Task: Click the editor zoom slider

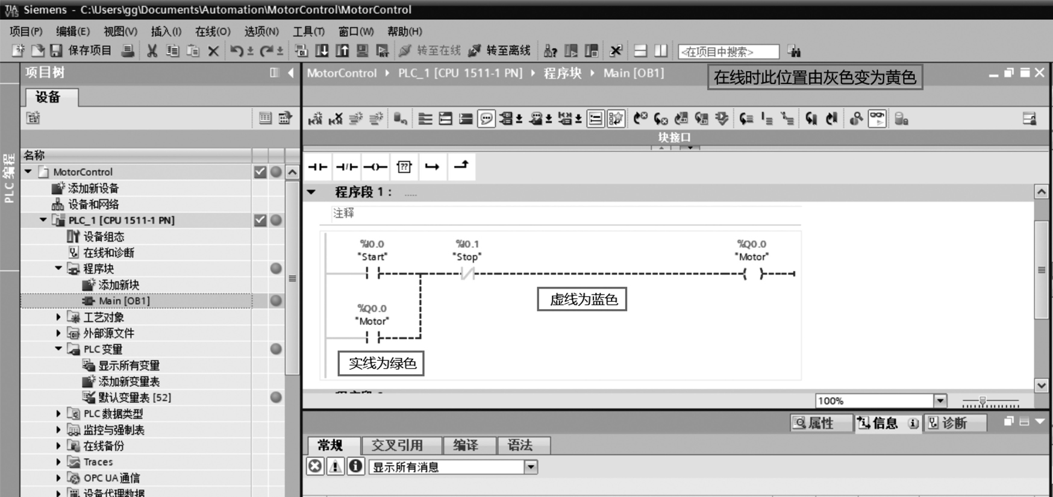Action: tap(990, 401)
